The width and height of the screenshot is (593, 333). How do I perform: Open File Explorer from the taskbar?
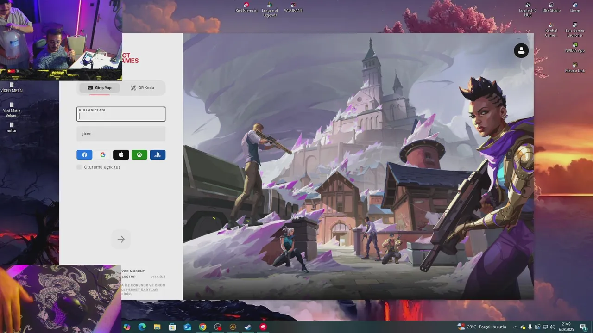click(157, 327)
